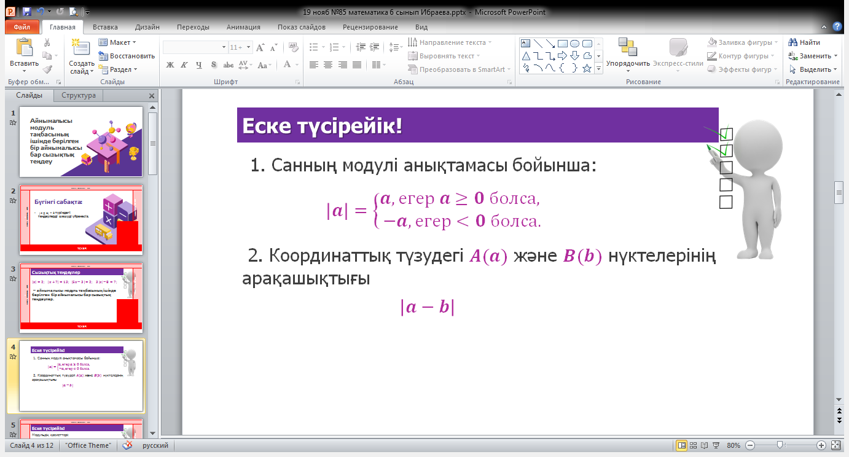Select the Oval shape in gallery
Screen dimensions: 849x457
tap(574, 44)
